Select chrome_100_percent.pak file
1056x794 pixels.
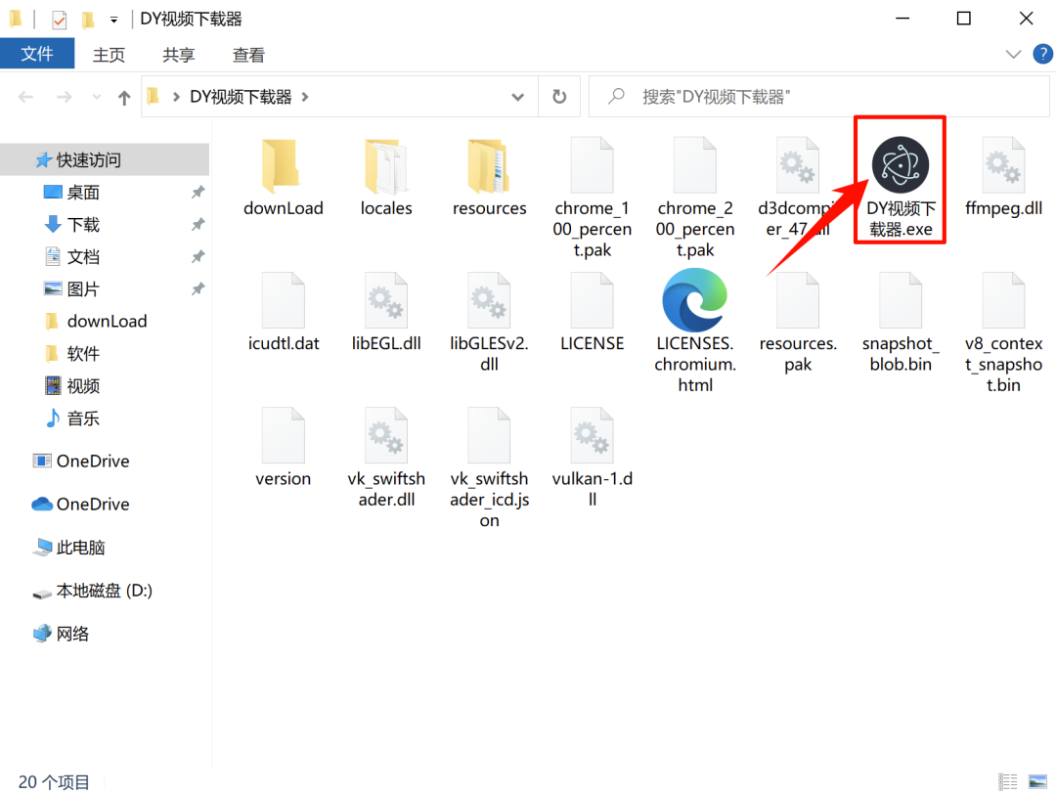[x=592, y=198]
